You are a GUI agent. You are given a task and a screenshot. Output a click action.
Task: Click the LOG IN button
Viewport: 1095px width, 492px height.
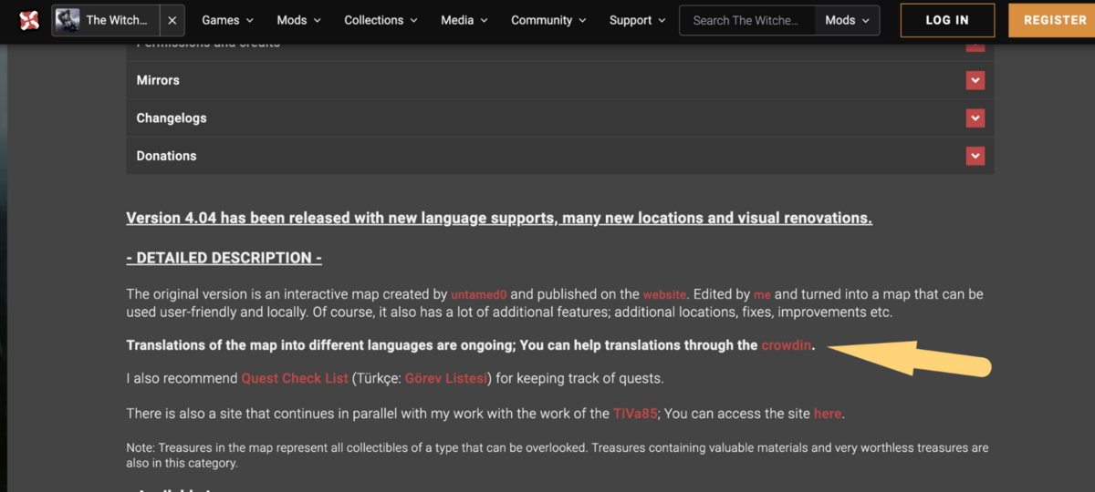point(947,20)
